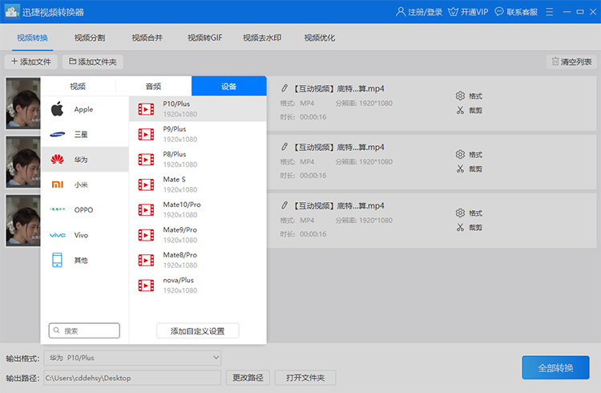The image size is (601, 393).
Task: Click the 清空列表 button
Action: [571, 62]
